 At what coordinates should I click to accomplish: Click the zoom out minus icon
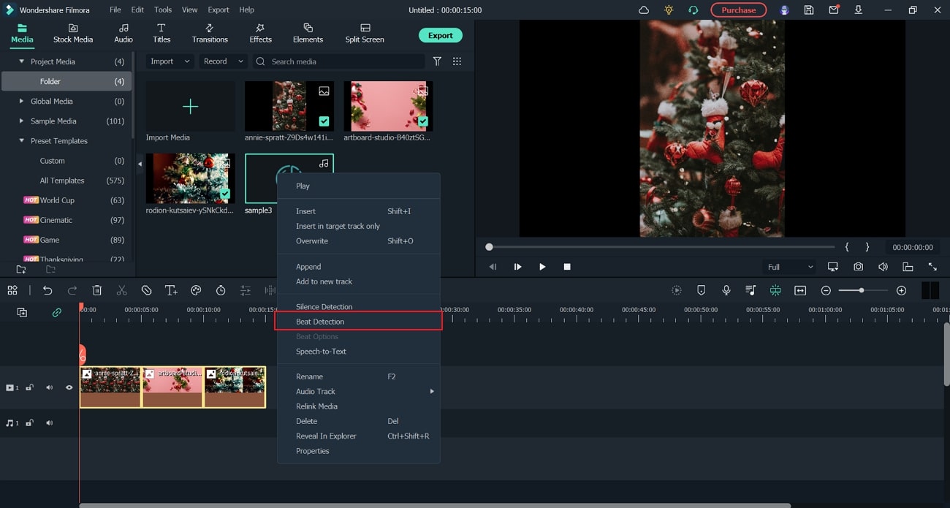[826, 290]
